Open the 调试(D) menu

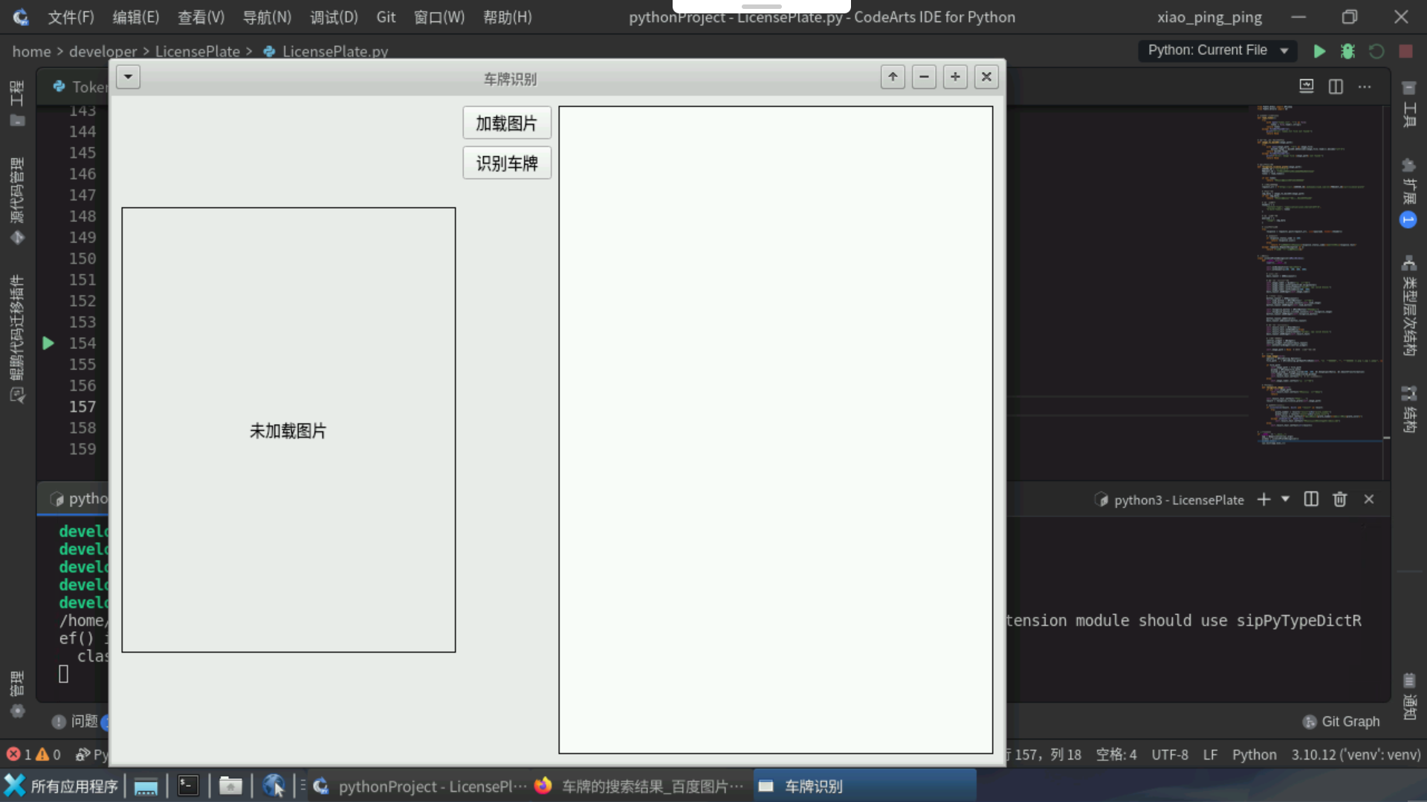pos(334,16)
